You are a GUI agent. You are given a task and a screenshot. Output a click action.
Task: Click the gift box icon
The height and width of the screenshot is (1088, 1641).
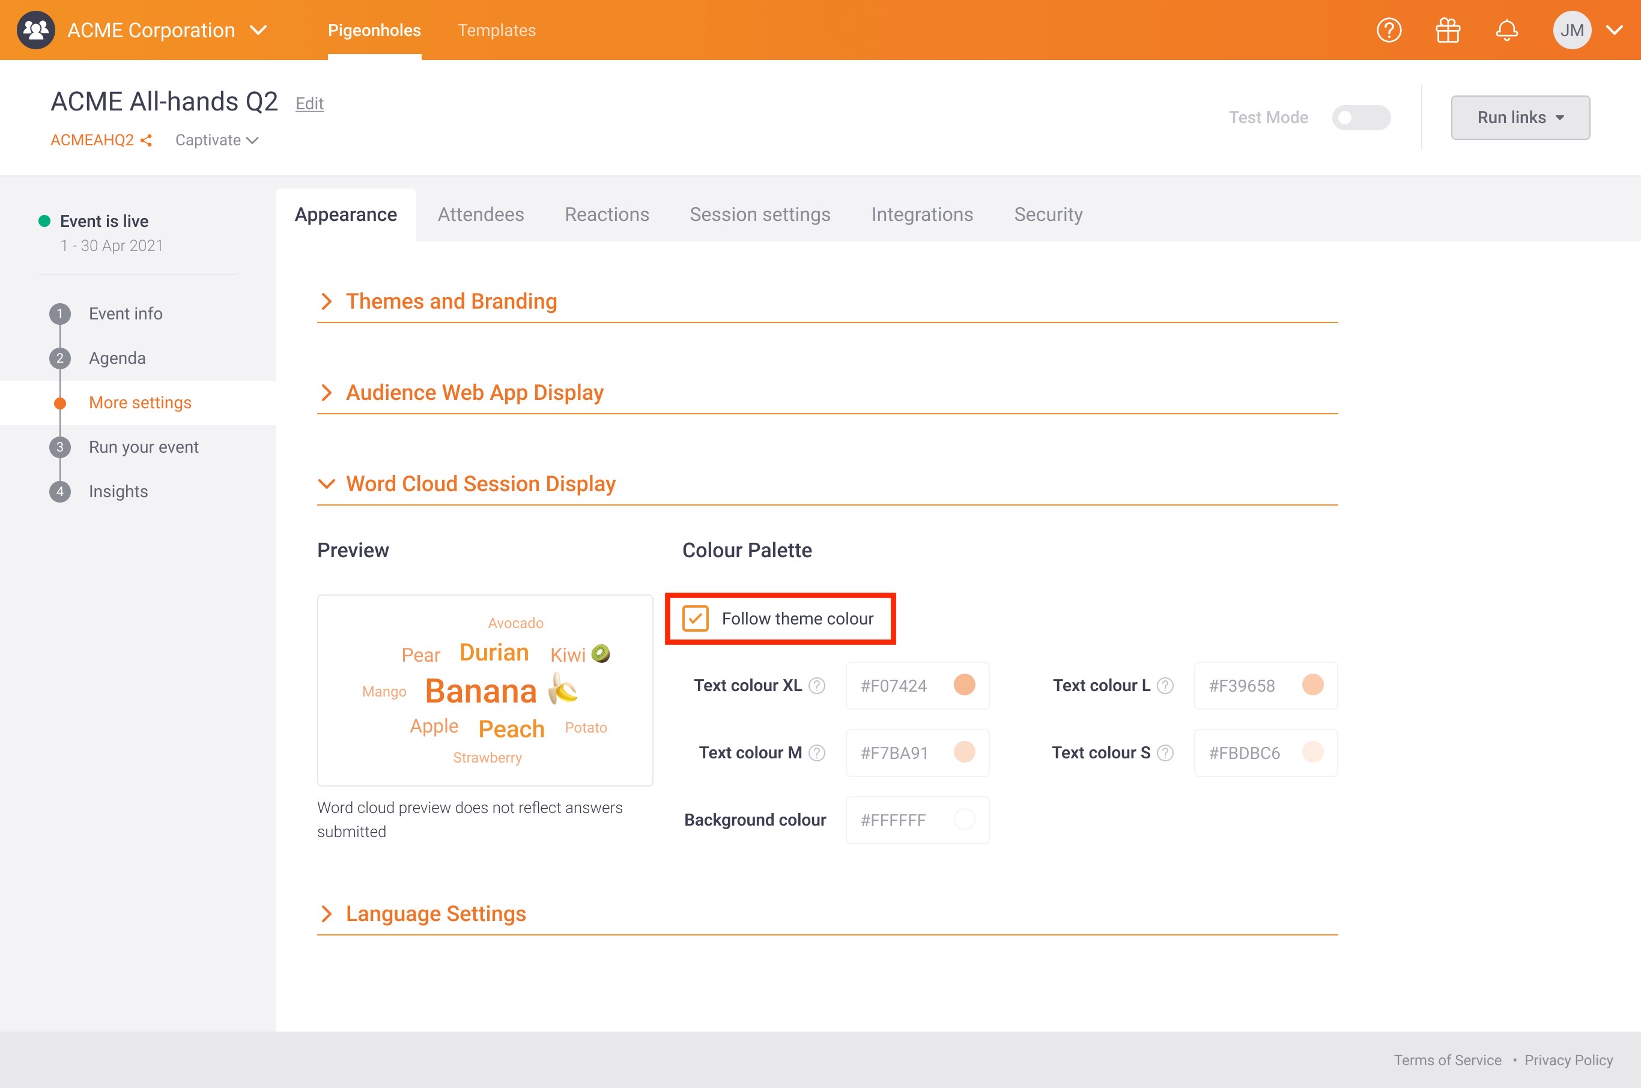pyautogui.click(x=1448, y=30)
